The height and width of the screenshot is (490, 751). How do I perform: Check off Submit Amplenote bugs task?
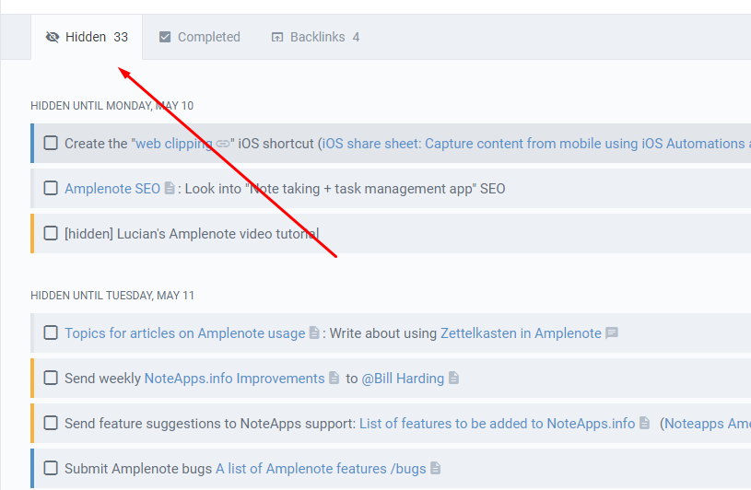point(51,468)
